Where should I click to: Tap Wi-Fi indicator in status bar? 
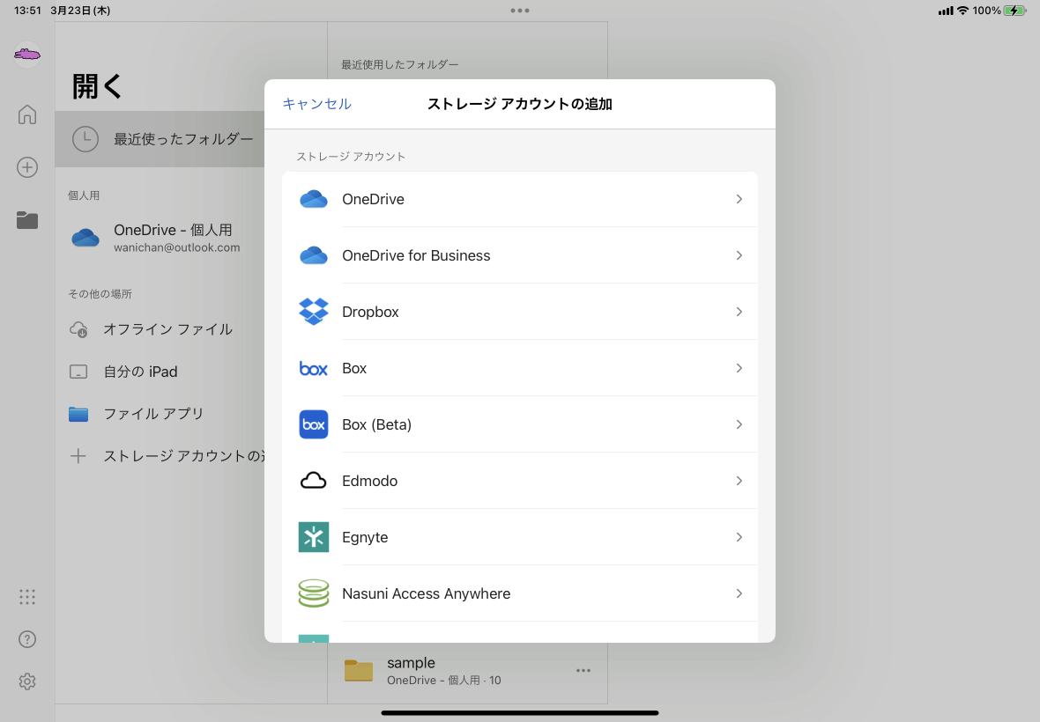tap(962, 11)
